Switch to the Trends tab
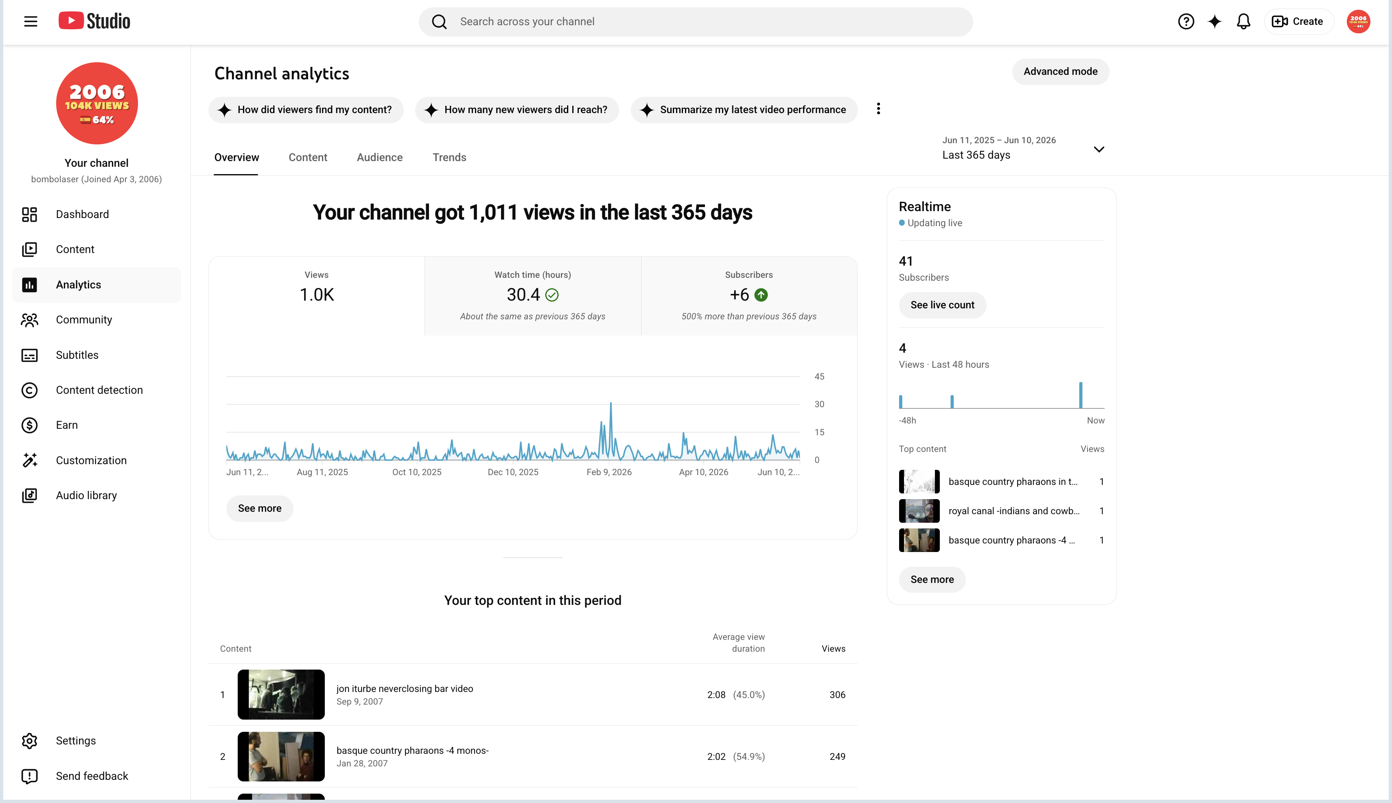The height and width of the screenshot is (803, 1392). (449, 158)
